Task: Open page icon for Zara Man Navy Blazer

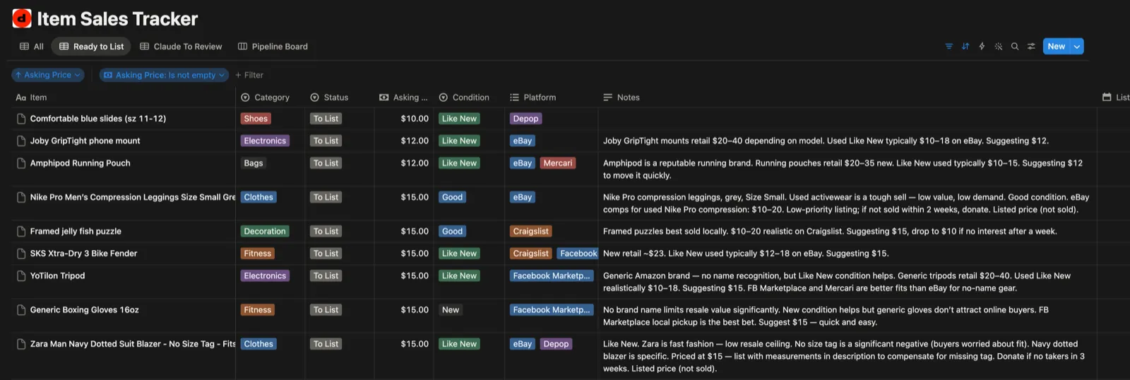Action: click(21, 344)
